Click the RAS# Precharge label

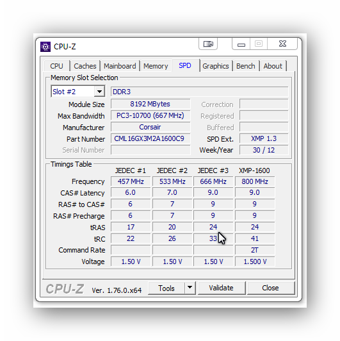point(79,216)
